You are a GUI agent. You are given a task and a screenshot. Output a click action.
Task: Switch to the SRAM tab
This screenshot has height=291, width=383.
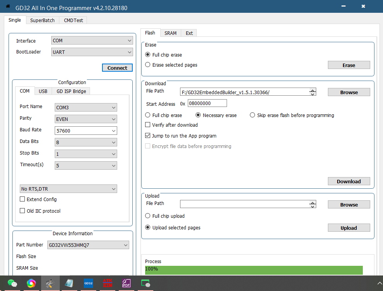pos(170,33)
